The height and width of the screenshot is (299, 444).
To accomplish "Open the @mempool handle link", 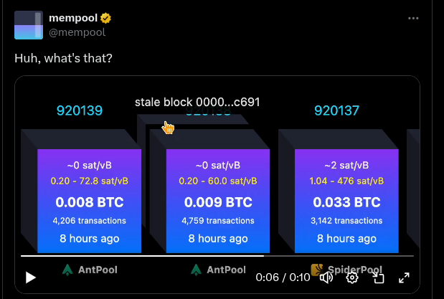I will [77, 32].
